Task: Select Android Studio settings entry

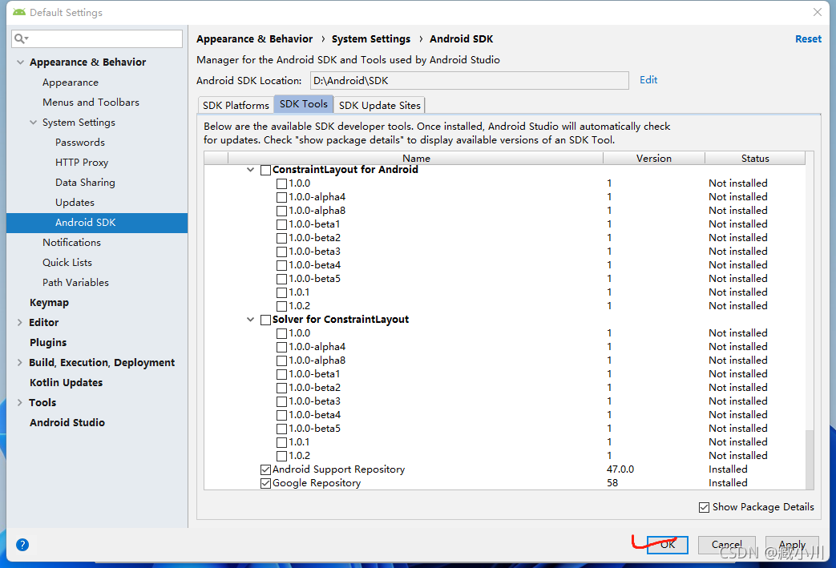Action: [x=67, y=422]
